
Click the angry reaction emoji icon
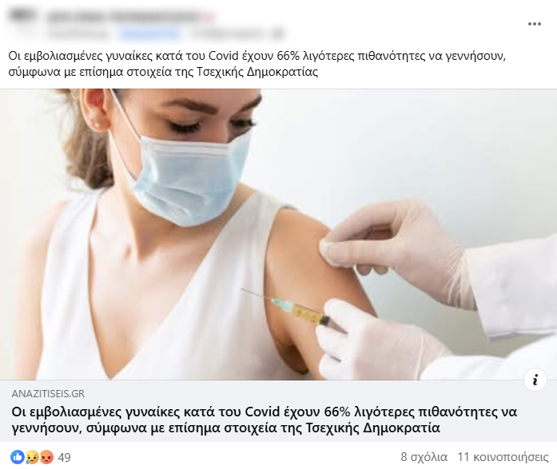pos(46,457)
